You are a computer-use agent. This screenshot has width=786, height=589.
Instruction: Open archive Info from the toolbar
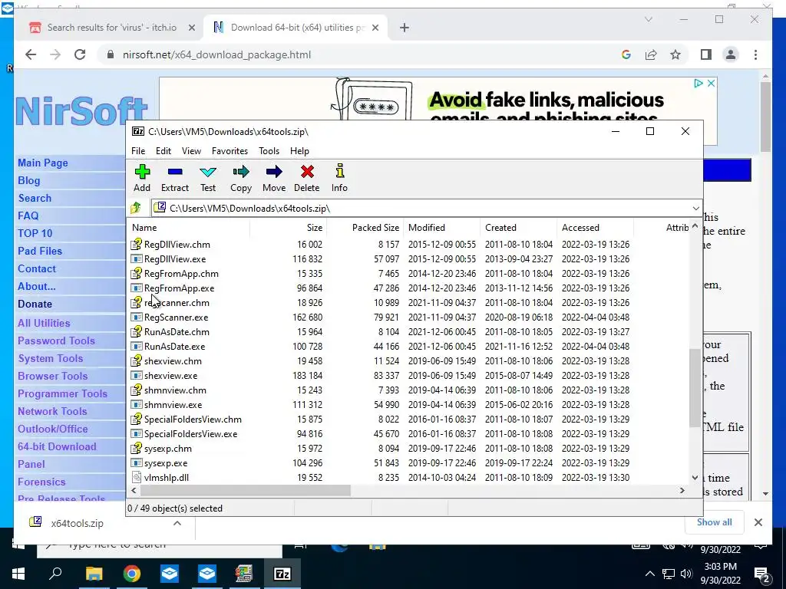pos(339,178)
